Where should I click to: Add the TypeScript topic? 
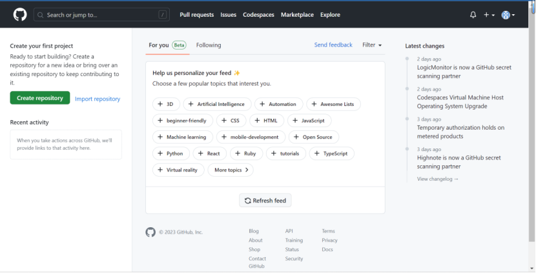point(331,154)
